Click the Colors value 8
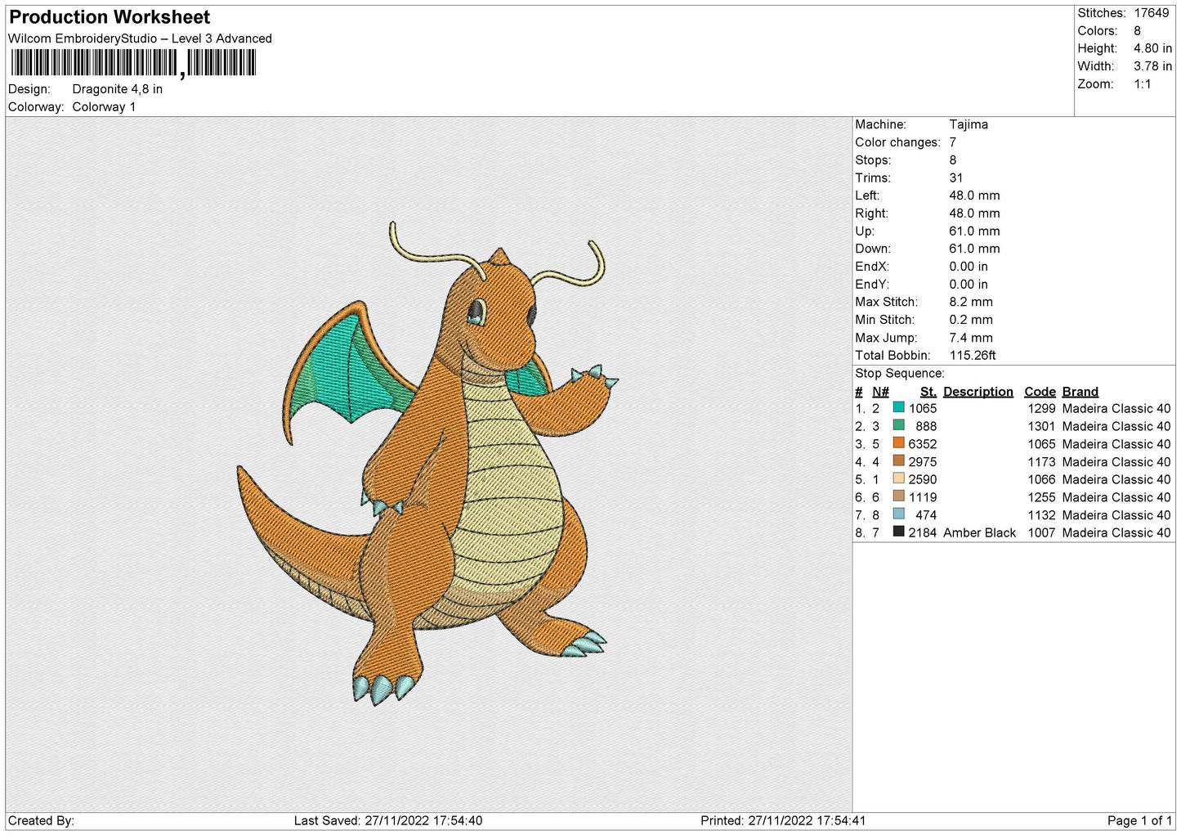The image size is (1181, 835). tap(1137, 31)
